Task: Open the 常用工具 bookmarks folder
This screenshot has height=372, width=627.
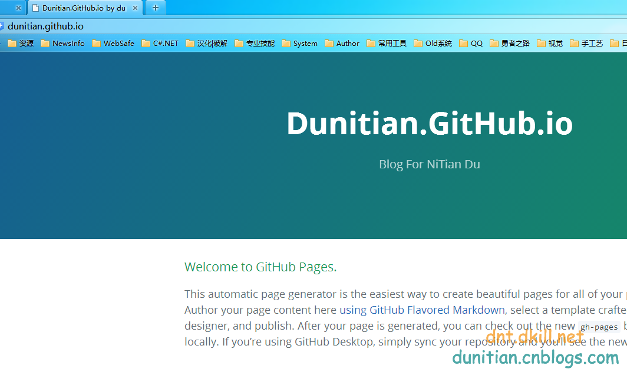Action: (x=387, y=43)
